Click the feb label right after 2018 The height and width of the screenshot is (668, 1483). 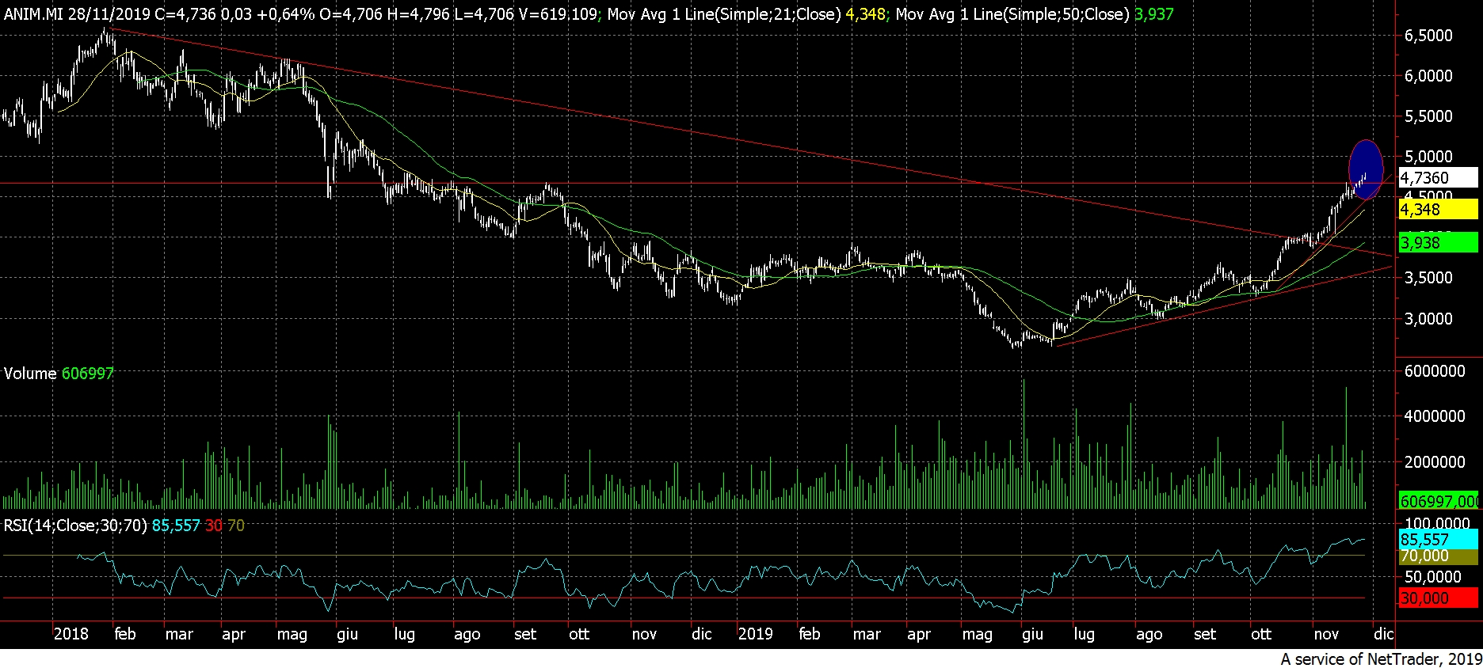125,634
